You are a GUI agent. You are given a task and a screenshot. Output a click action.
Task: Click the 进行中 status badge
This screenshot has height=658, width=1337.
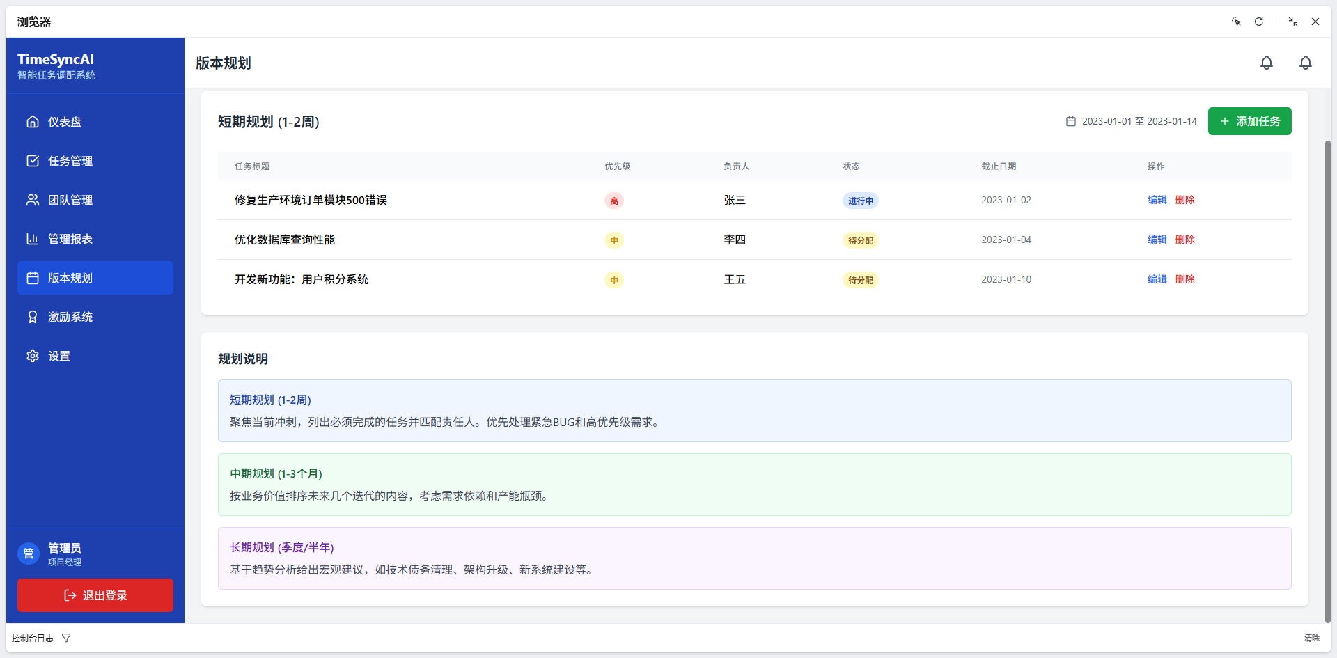click(x=861, y=201)
